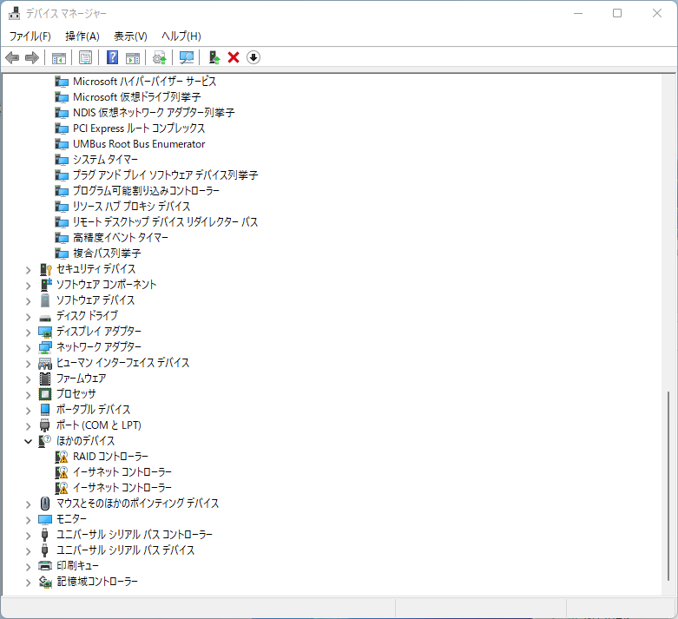Select the first イーサネット コントローラー entry
This screenshot has width=678, height=619.
point(122,472)
